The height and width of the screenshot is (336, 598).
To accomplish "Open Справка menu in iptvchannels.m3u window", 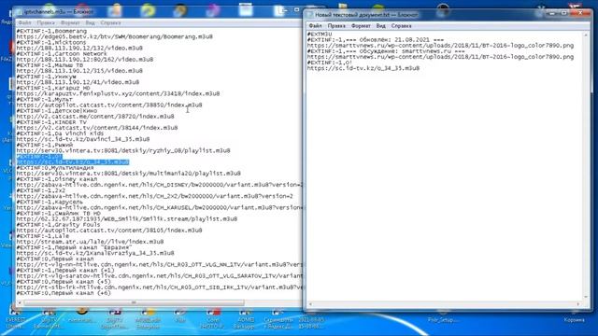I will pos(110,22).
